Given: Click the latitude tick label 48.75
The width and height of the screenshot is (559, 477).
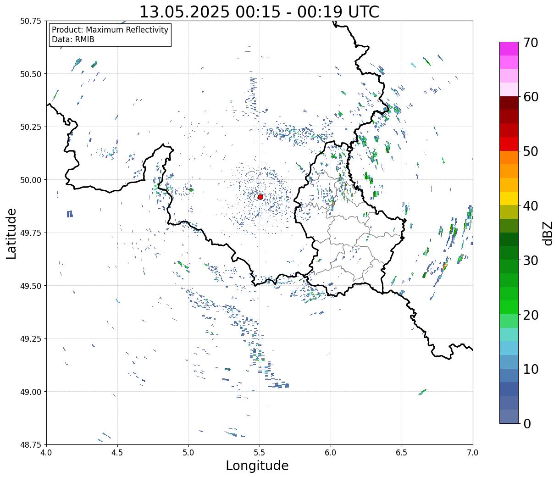Looking at the screenshot, I should coord(31,444).
